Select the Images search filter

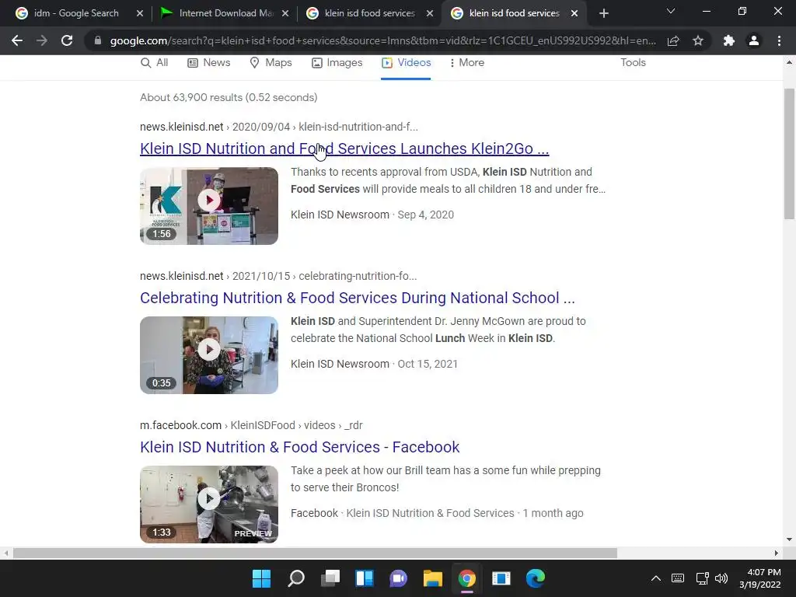point(337,62)
